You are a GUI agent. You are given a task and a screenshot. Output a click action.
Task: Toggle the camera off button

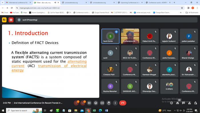tap(83, 103)
